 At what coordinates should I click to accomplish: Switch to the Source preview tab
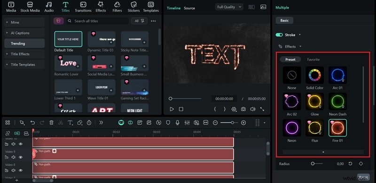[189, 8]
